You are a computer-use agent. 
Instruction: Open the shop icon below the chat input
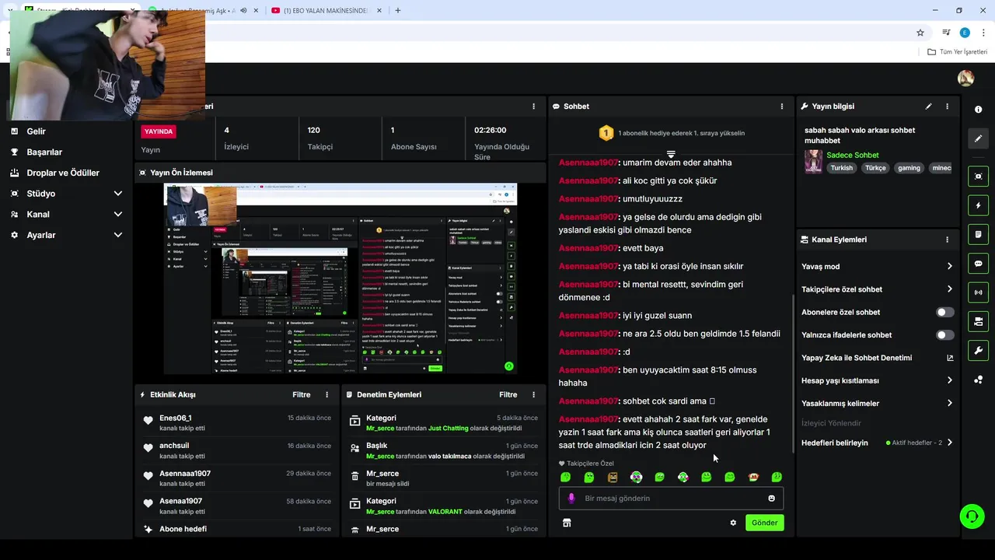[x=567, y=523]
